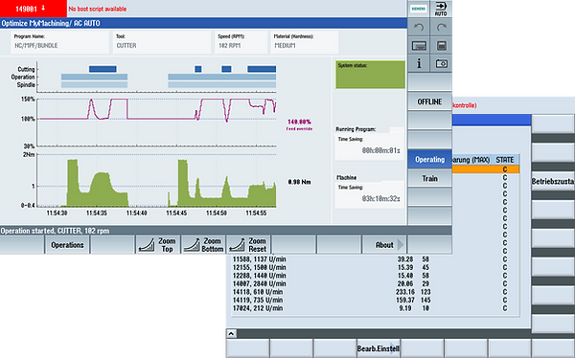Take a screenshot with camera icon

pos(441,63)
